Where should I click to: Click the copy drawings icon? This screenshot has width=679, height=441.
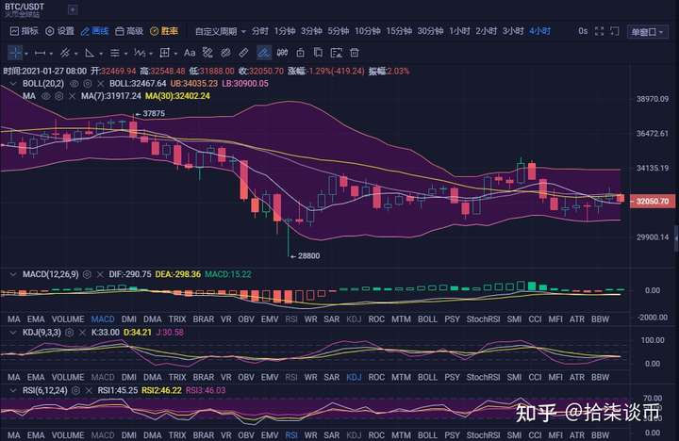point(319,53)
